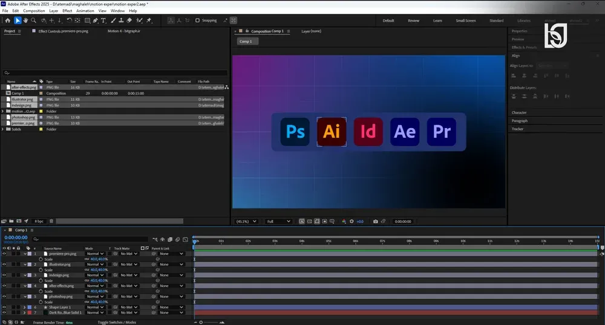Select the Hand tool
Screen dimensions: 605x325
[x=25, y=21]
